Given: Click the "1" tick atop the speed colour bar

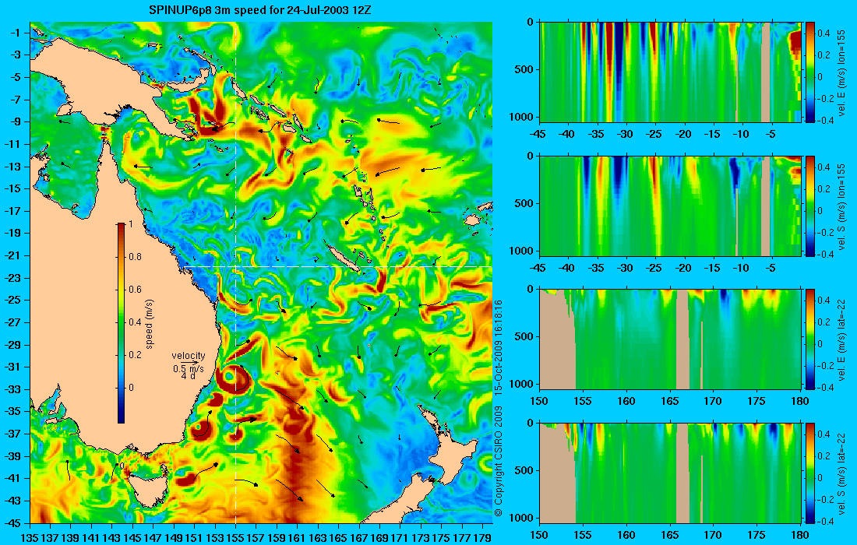Looking at the screenshot, I should click(130, 224).
